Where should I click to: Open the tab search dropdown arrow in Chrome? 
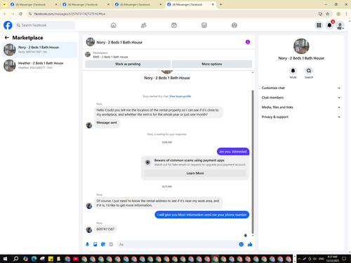click(x=4, y=4)
